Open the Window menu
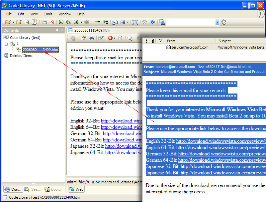This screenshot has height=202, width=266. pyautogui.click(x=65, y=14)
